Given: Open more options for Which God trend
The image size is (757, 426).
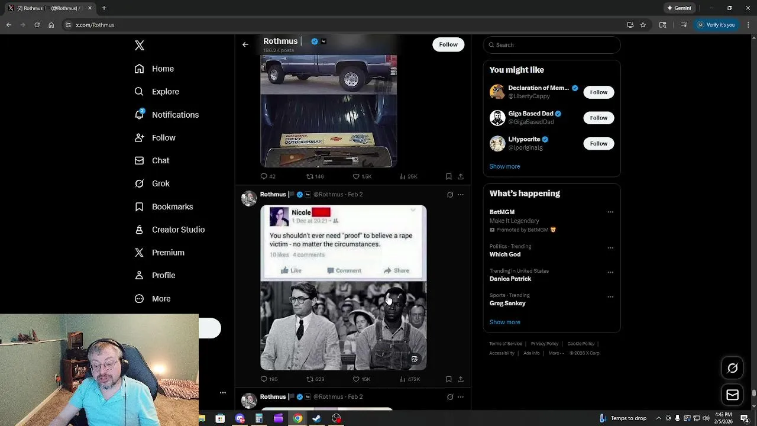Looking at the screenshot, I should [610, 248].
